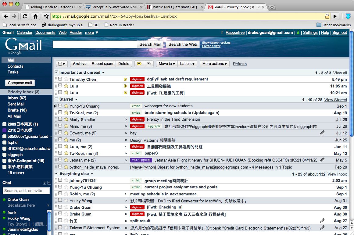Viewport: 354px width, 235px height.
Task: Open the more menu in top bar
Action: (91, 33)
